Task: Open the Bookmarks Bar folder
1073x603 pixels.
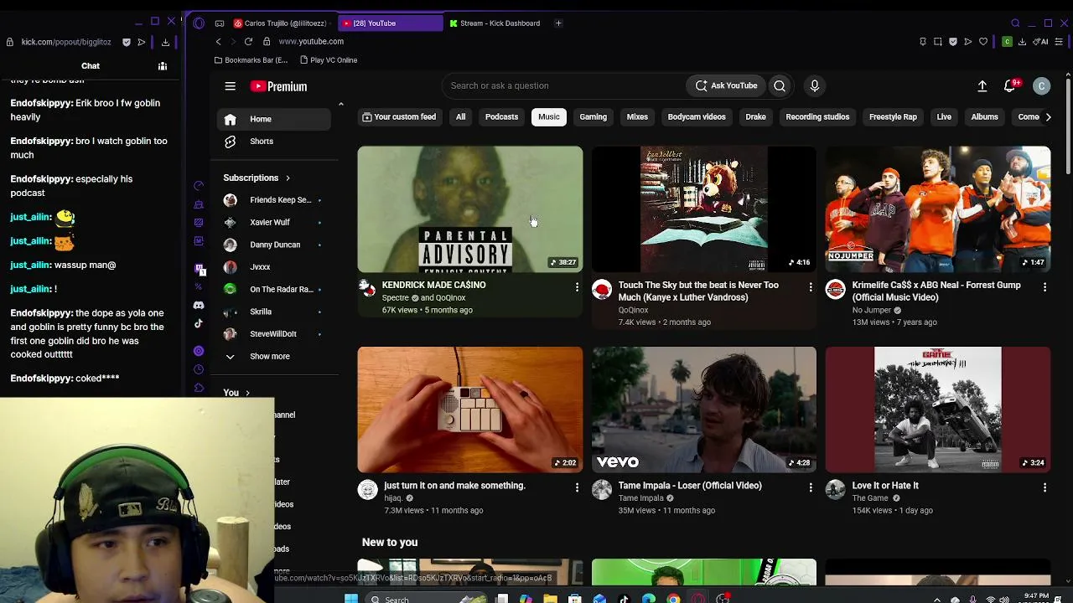Action: pos(251,60)
